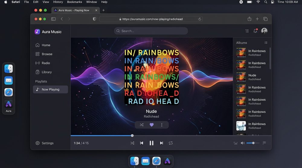This screenshot has width=302, height=168.
Task: Open Aura from the left dock
Action: (8, 104)
